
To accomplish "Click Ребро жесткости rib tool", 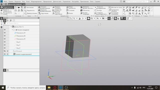I will pyautogui.click(x=71, y=7).
